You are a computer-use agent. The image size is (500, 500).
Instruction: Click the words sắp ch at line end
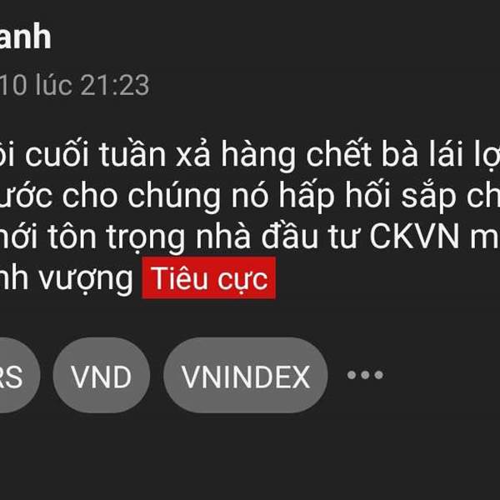coord(450,196)
